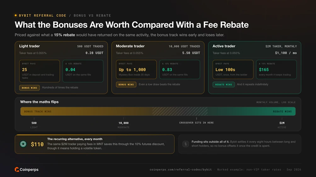316x177 pixels.
Task: Select the BONUS WINS badge in Moderate trader
Action: pyautogui.click(x=126, y=84)
